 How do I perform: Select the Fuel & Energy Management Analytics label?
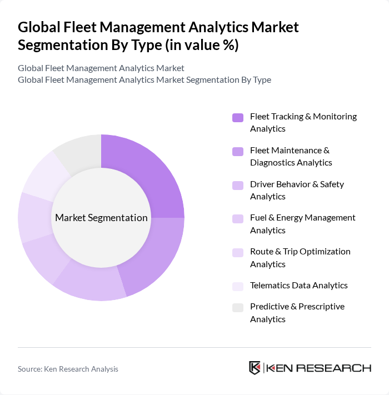pyautogui.click(x=302, y=224)
